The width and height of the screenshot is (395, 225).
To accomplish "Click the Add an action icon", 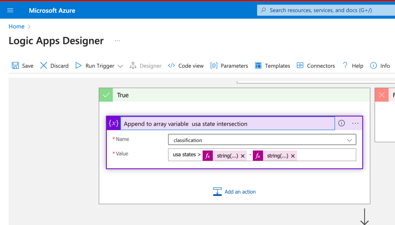I will click(217, 191).
